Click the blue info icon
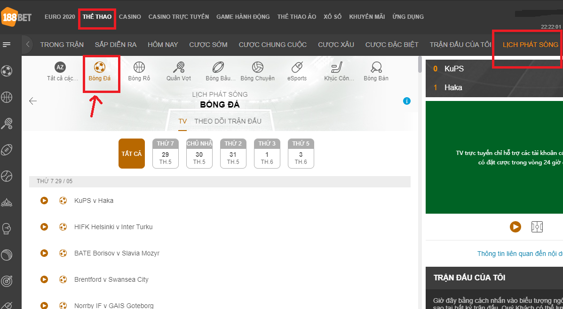This screenshot has width=563, height=309. [406, 101]
